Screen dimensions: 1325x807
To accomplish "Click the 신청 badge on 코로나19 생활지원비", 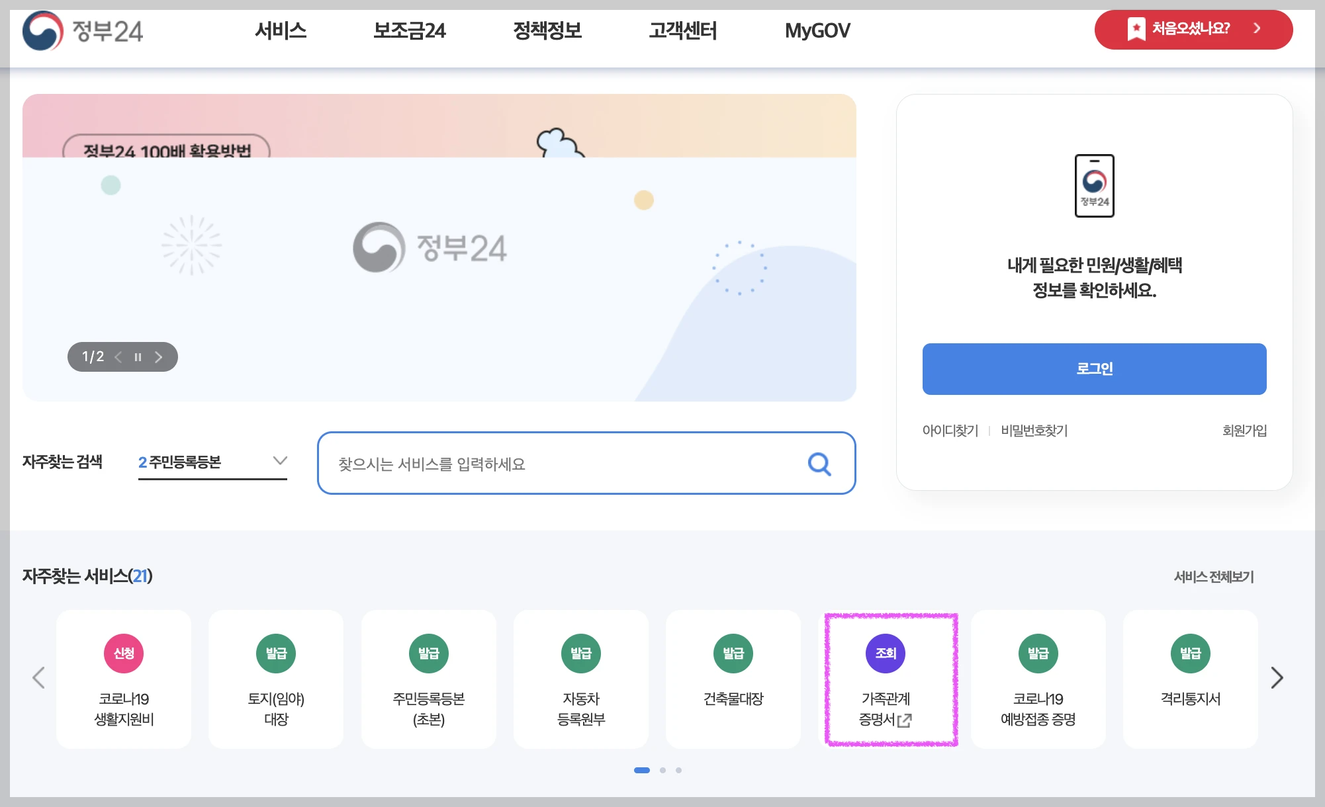I will tap(124, 654).
